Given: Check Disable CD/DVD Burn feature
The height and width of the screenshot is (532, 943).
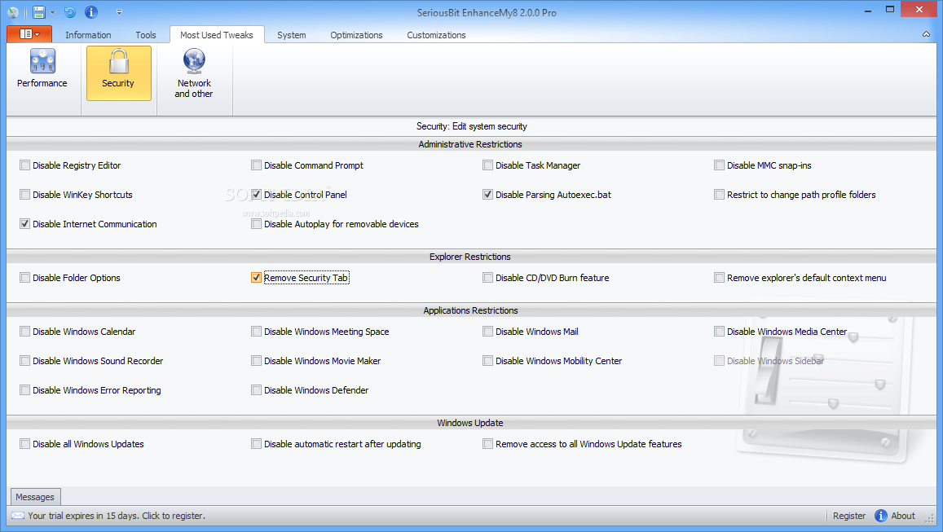Looking at the screenshot, I should point(487,277).
